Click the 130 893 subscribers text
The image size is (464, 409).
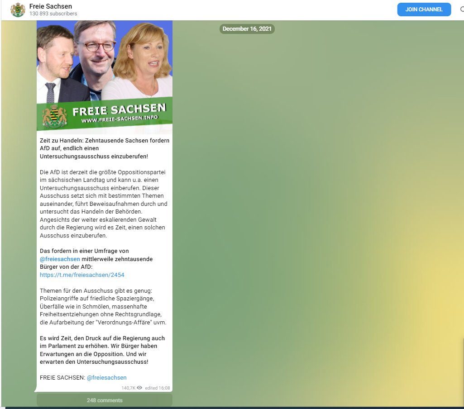[53, 14]
